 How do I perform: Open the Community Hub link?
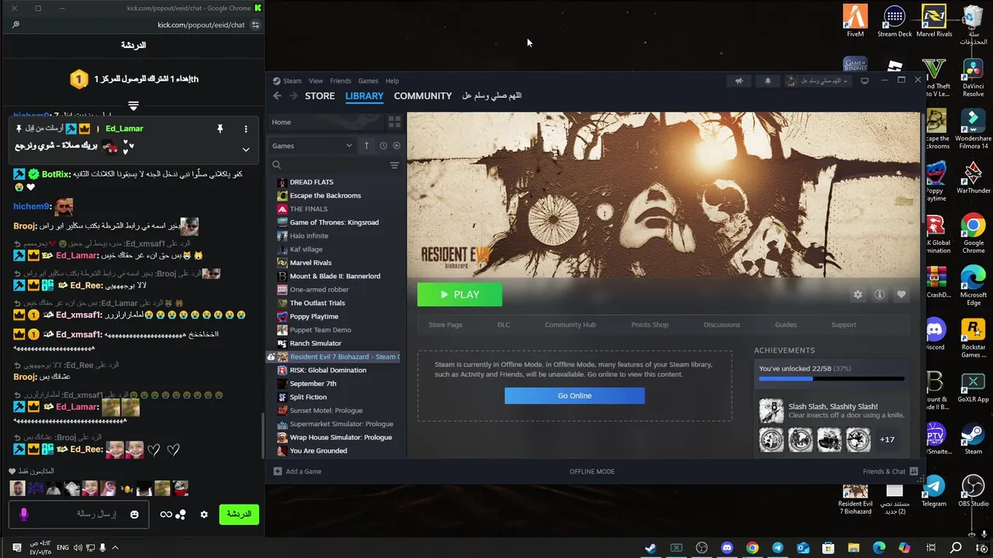point(570,325)
